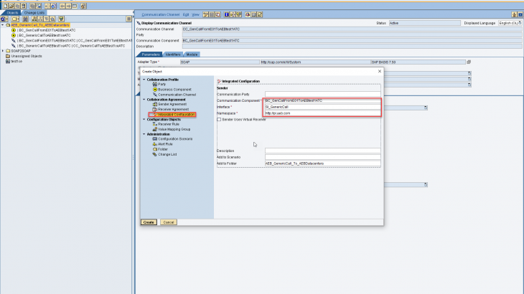This screenshot has height=294, width=524.
Task: Close the Create Object dialog
Action: [380, 72]
